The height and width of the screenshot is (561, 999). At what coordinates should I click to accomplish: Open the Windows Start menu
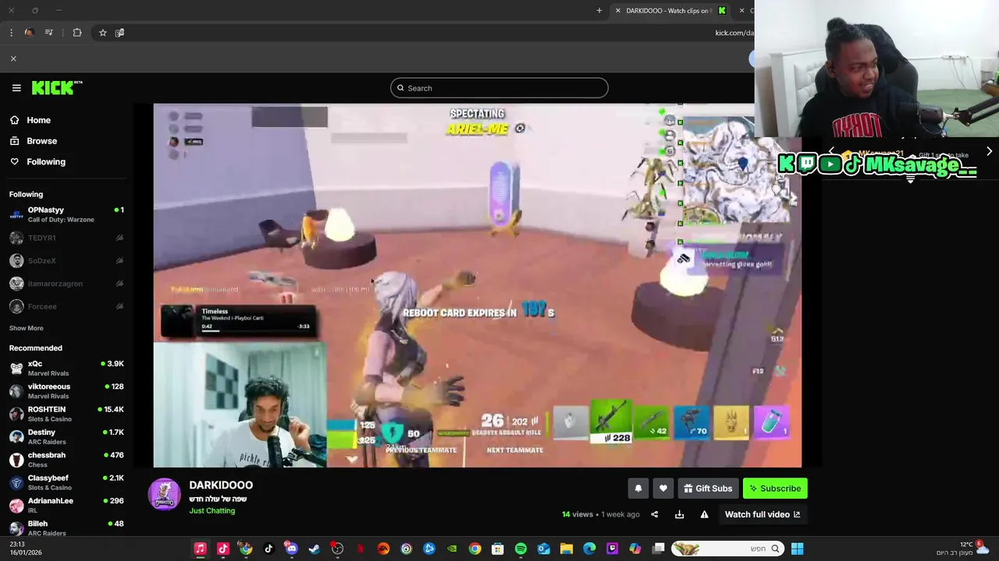[x=797, y=549]
